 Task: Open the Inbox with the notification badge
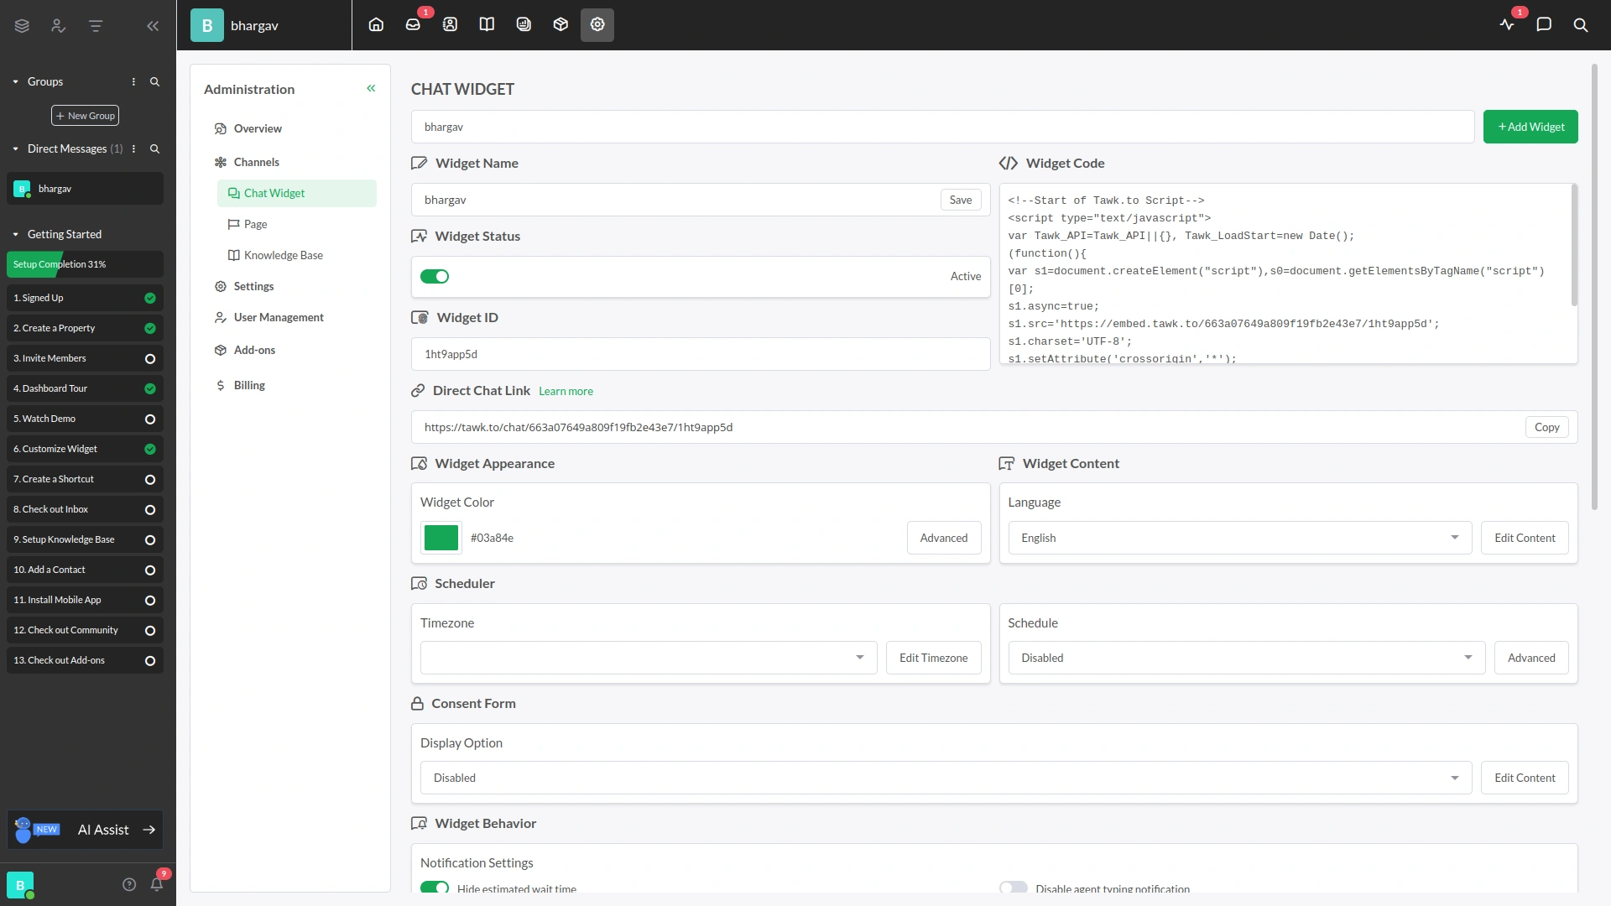[x=413, y=24]
